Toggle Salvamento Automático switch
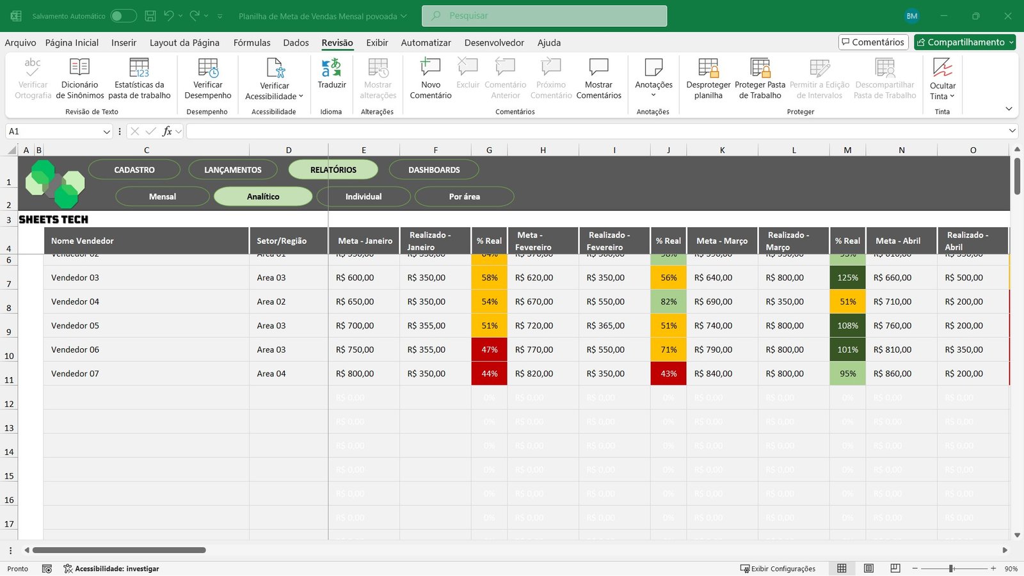Viewport: 1024px width, 576px height. click(x=123, y=16)
